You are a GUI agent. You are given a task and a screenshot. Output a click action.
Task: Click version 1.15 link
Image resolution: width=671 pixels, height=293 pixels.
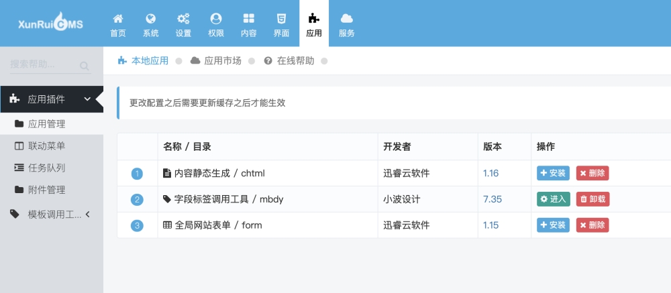(491, 225)
